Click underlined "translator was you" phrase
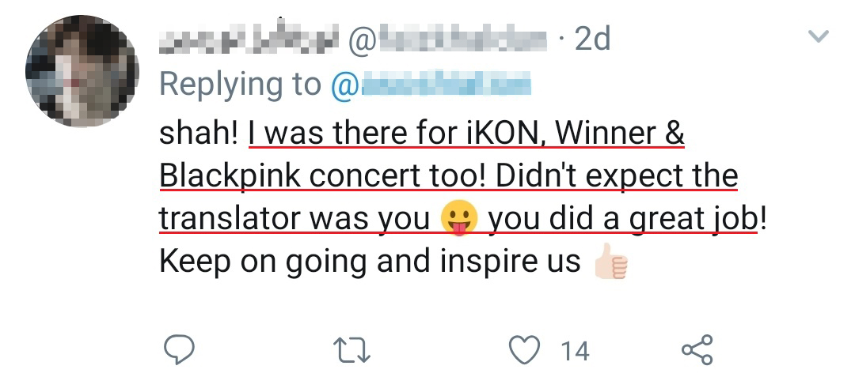The image size is (855, 377). point(294,219)
